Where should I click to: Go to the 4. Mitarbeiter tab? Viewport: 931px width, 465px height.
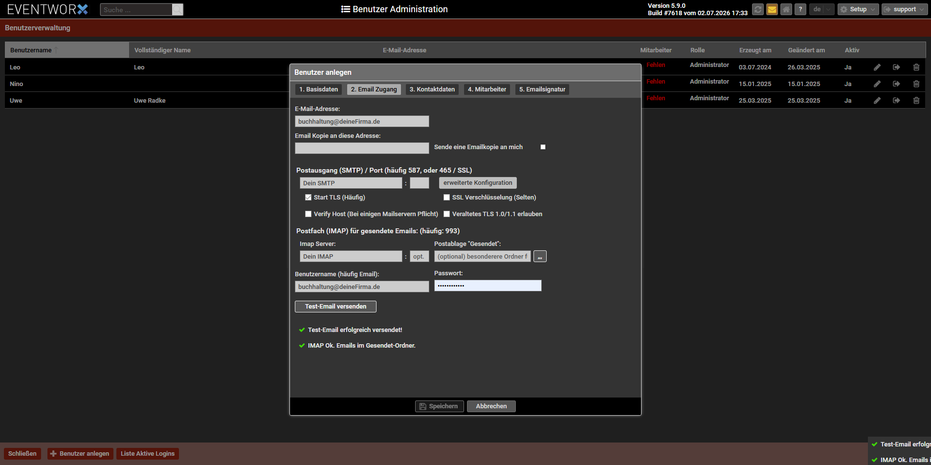tap(487, 89)
